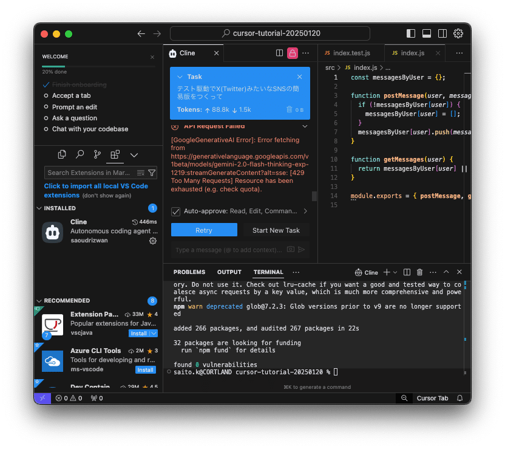Show more panel tabs ellipsis

click(296, 272)
